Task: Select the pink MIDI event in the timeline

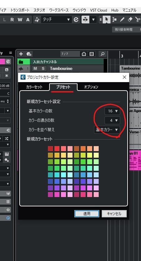Action: [135, 160]
